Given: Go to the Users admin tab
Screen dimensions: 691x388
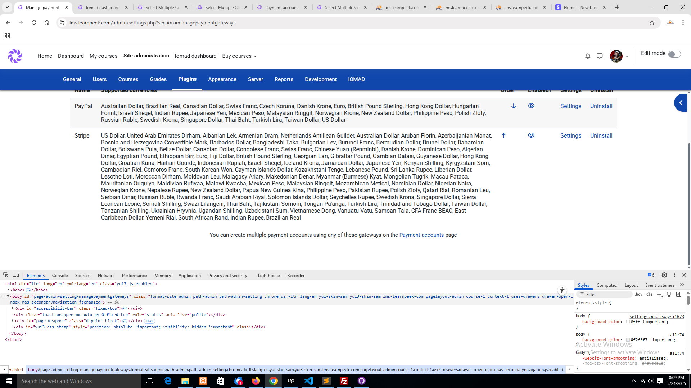Looking at the screenshot, I should tap(100, 79).
